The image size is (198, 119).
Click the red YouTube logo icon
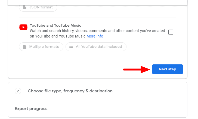[23, 27]
